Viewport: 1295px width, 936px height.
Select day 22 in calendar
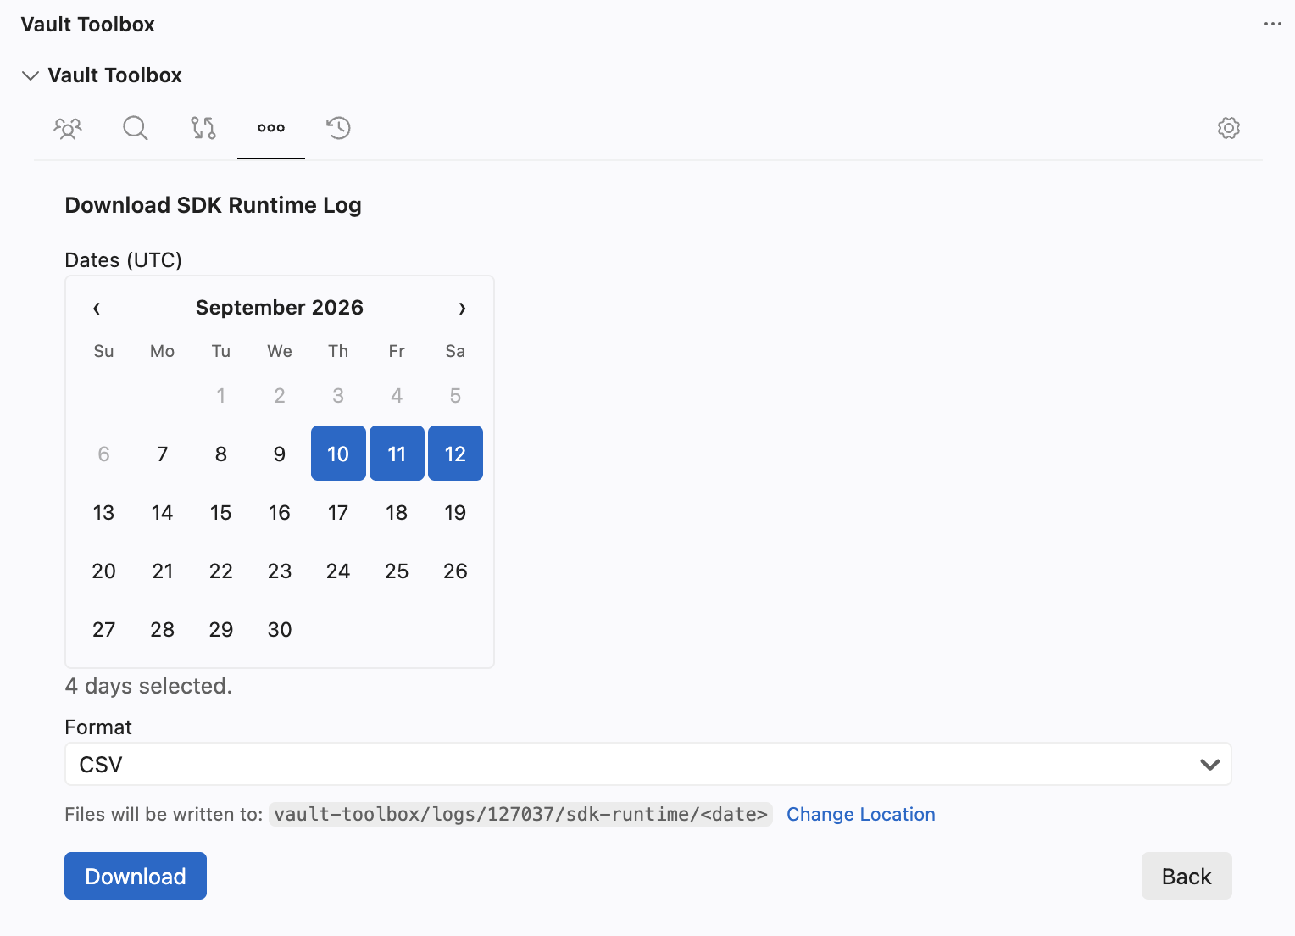point(221,571)
